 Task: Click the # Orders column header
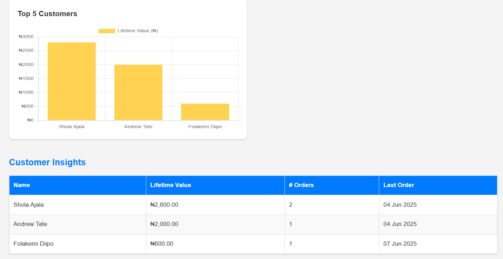coord(301,185)
